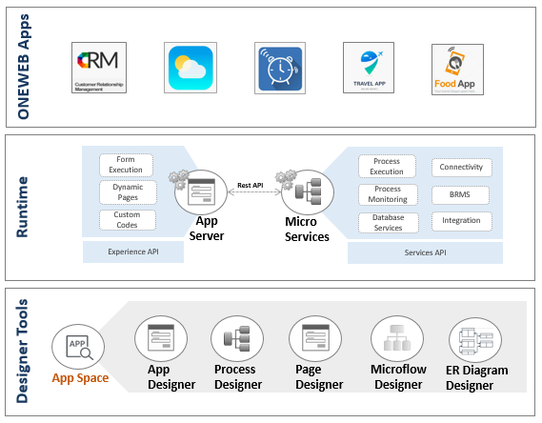Click the weather app icon

191,68
